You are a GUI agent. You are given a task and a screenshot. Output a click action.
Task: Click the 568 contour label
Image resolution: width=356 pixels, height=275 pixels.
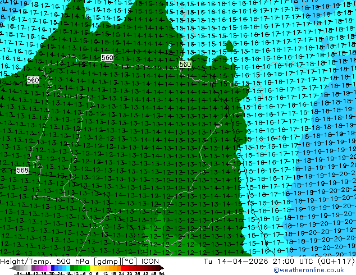pos(22,170)
